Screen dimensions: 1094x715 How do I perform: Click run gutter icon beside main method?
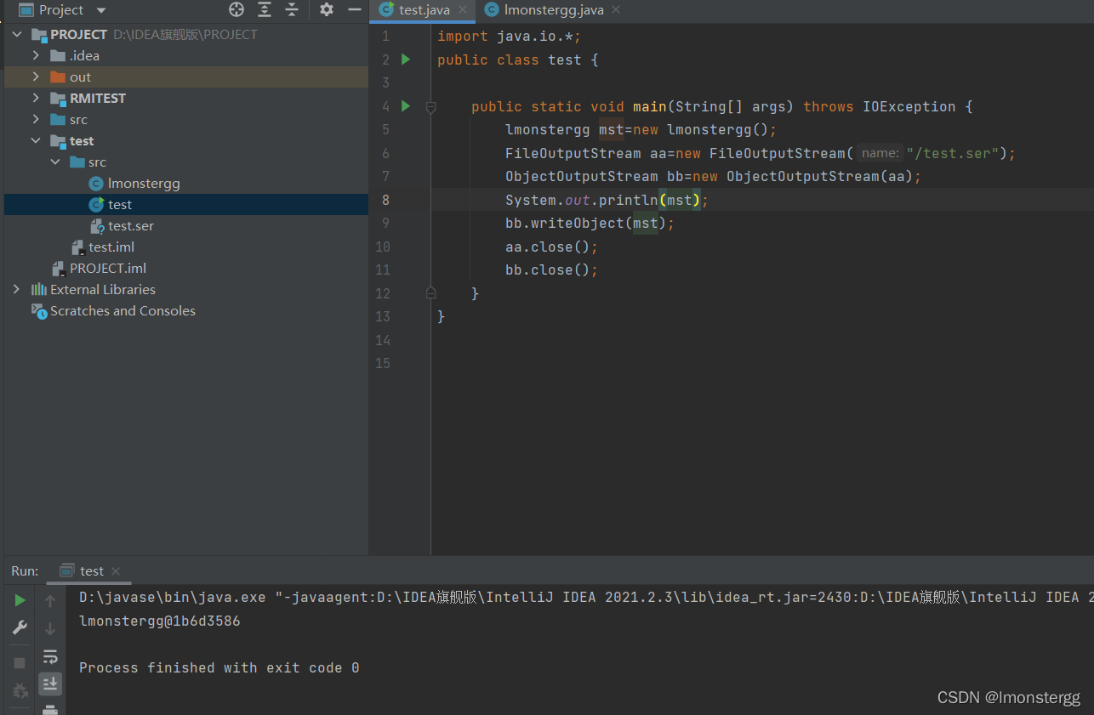406,106
